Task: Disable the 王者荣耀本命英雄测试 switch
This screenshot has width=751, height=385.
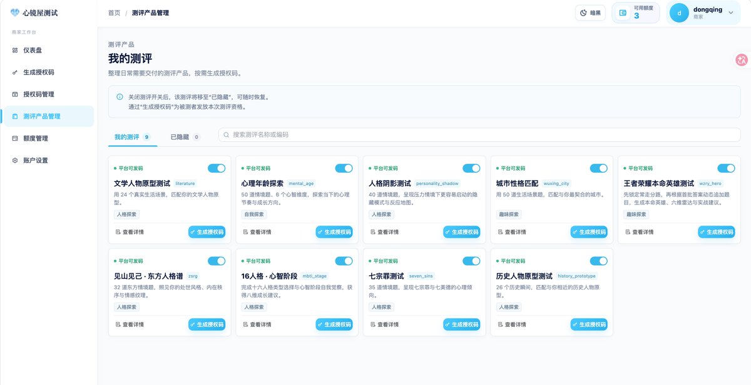Action: [727, 168]
